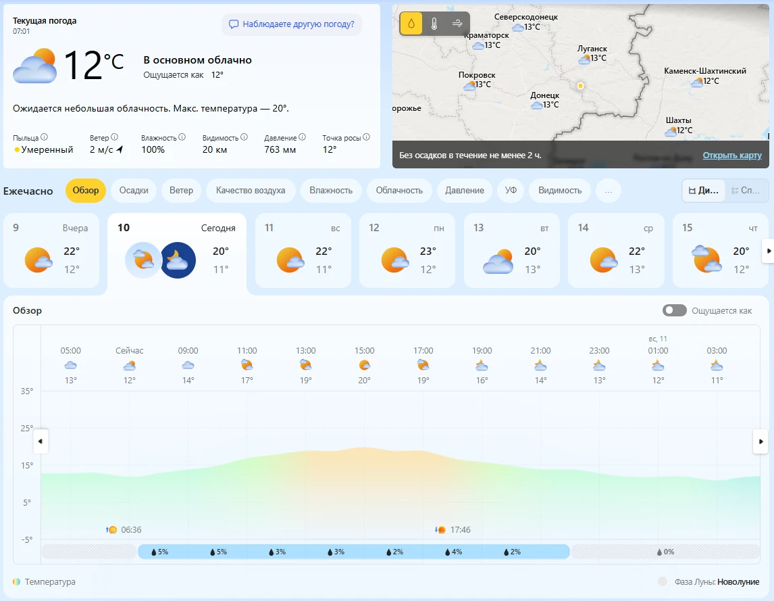Viewport: 774px width, 601px height.
Task: Click the sunset 17:46 icon
Action: pyautogui.click(x=440, y=530)
